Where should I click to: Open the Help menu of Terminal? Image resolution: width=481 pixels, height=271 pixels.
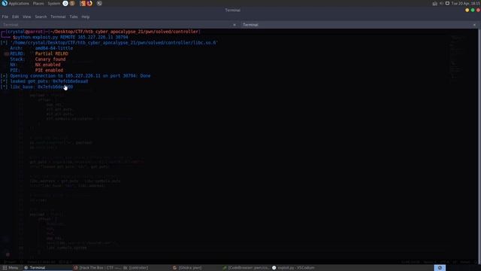click(x=86, y=17)
